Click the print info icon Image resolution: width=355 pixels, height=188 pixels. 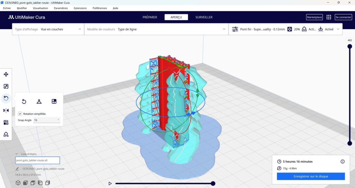point(343,161)
